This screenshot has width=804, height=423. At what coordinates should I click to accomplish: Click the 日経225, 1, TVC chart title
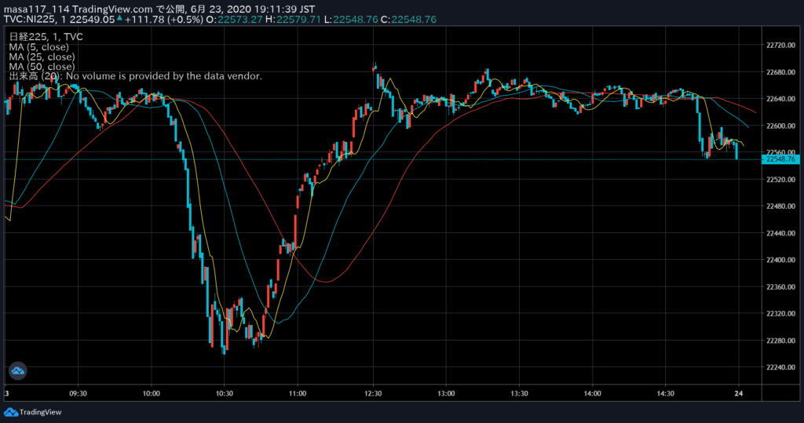[46, 37]
